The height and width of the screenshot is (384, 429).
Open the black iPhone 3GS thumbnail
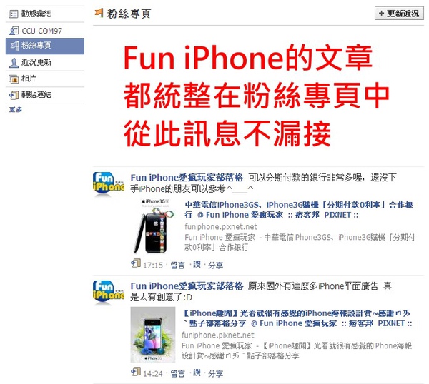pyautogui.click(x=153, y=226)
